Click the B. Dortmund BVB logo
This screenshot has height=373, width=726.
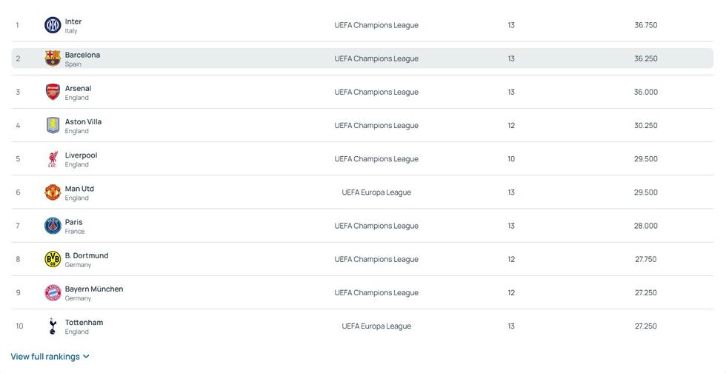tap(53, 259)
